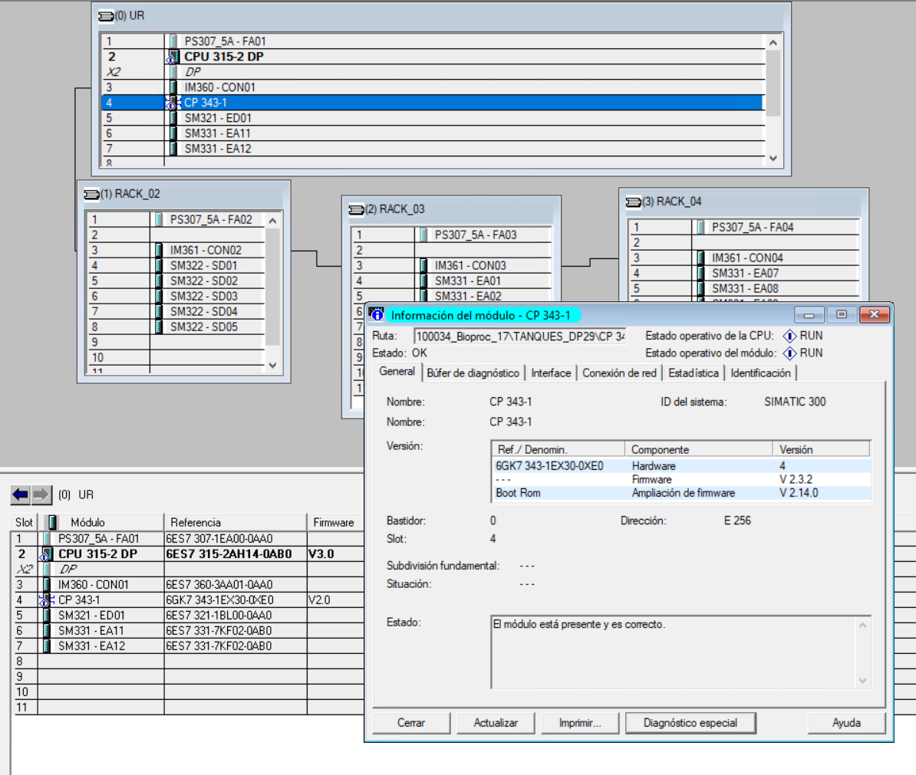Click the Cerrar button

(x=411, y=723)
